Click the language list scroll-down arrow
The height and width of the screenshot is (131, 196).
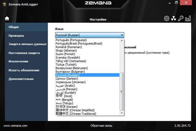point(122,113)
